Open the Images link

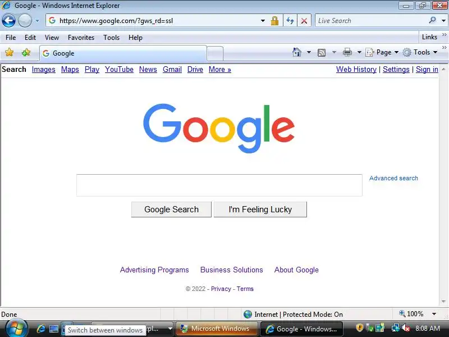[x=44, y=69]
